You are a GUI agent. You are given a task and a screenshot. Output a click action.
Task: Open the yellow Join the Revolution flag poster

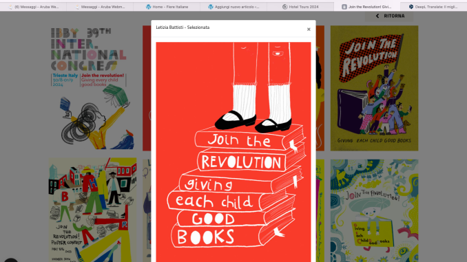tap(374, 88)
